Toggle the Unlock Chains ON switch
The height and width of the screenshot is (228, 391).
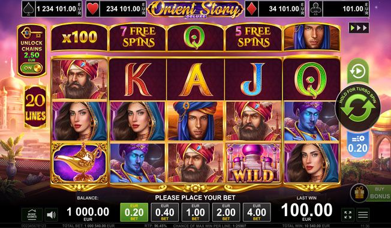pyautogui.click(x=31, y=68)
